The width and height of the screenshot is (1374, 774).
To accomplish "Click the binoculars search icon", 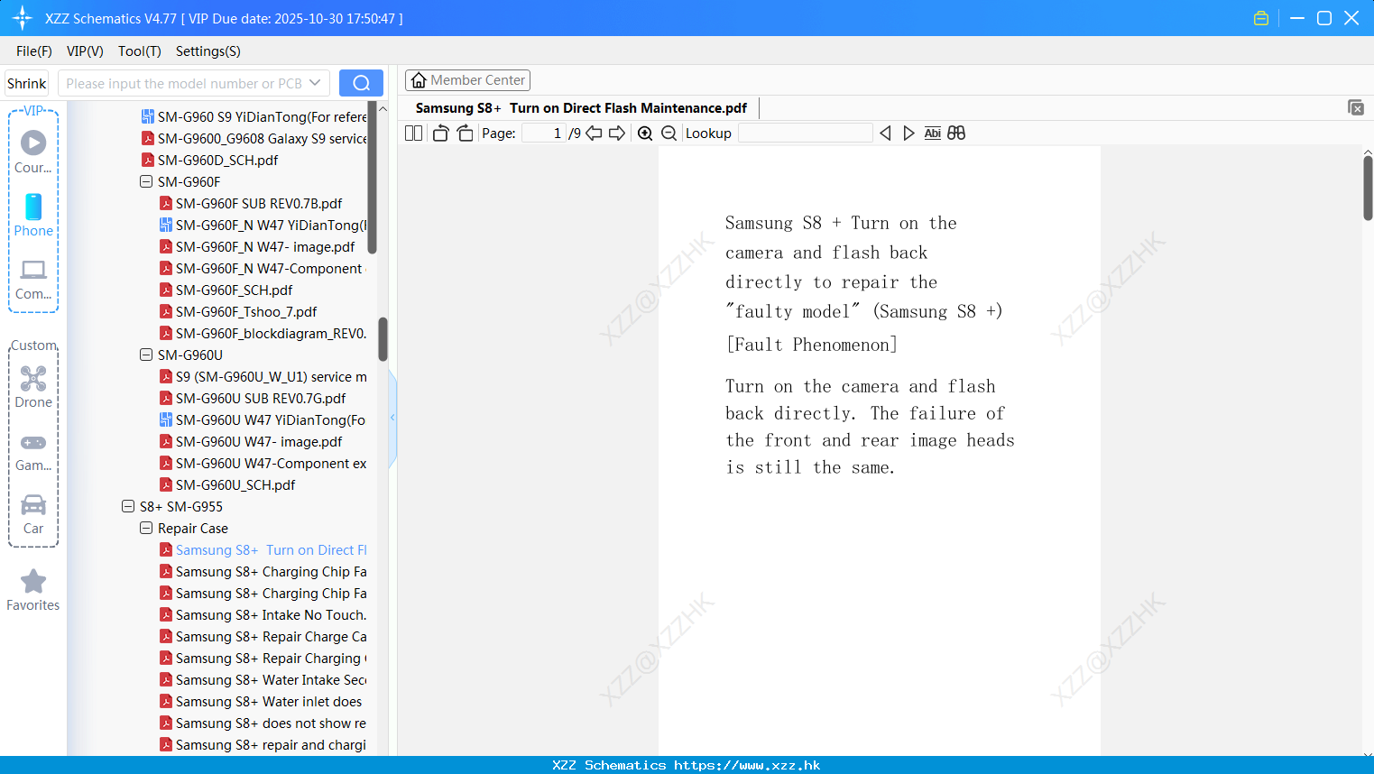I will (956, 134).
